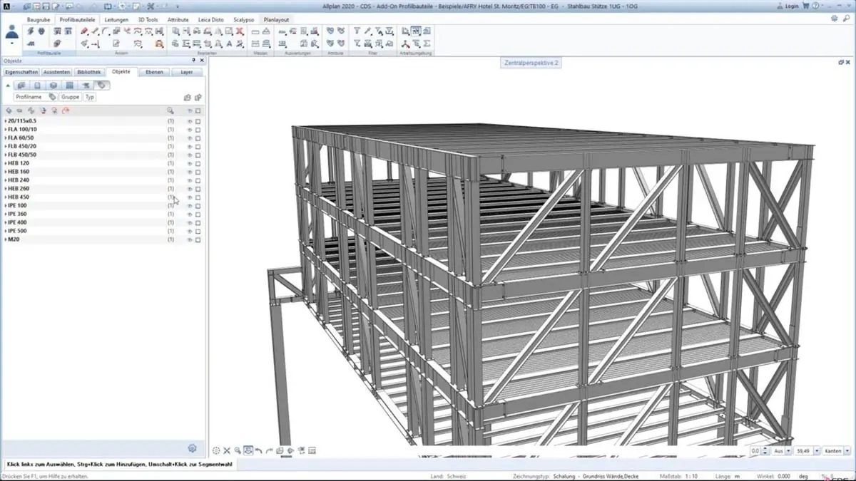Click the crossed-lines icon in viewport toolbar

pos(227,450)
